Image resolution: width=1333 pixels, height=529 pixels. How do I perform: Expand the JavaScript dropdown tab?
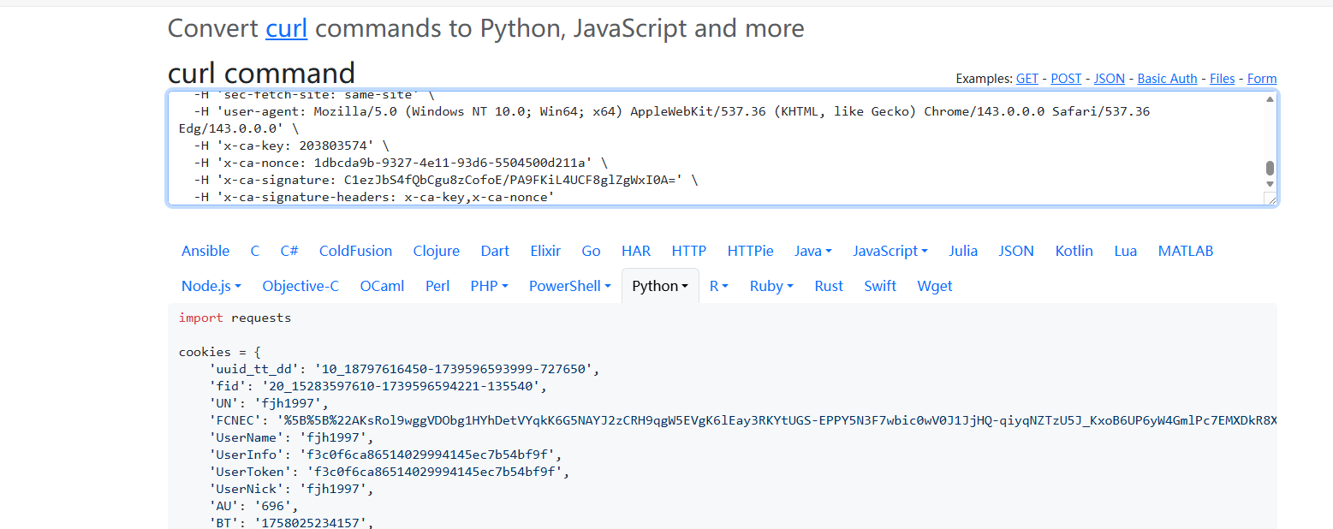890,251
